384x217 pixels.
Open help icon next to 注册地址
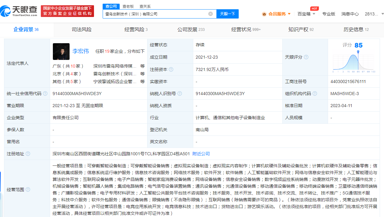(28, 154)
